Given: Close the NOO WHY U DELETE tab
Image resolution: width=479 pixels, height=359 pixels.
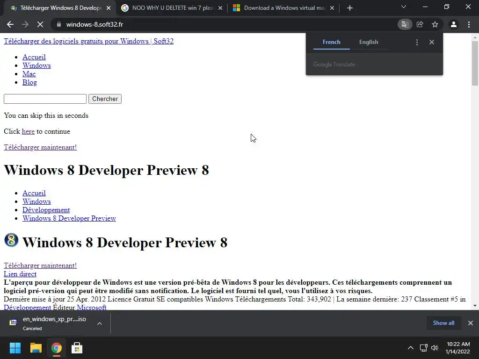Looking at the screenshot, I should coord(220,8).
